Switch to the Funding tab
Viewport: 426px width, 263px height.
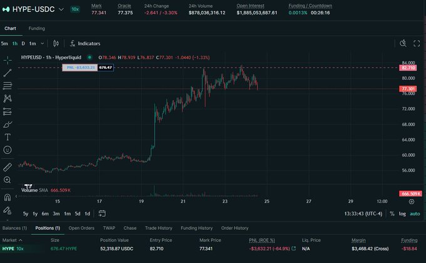(37, 29)
